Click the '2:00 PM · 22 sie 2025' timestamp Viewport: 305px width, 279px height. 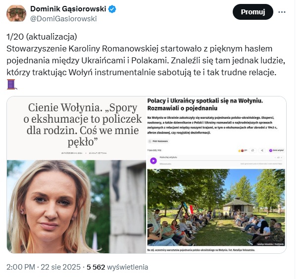pos(44,267)
